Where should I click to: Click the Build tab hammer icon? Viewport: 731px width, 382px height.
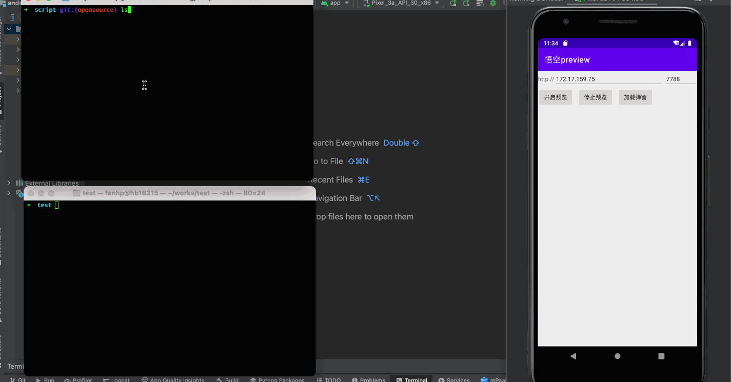tap(219, 380)
